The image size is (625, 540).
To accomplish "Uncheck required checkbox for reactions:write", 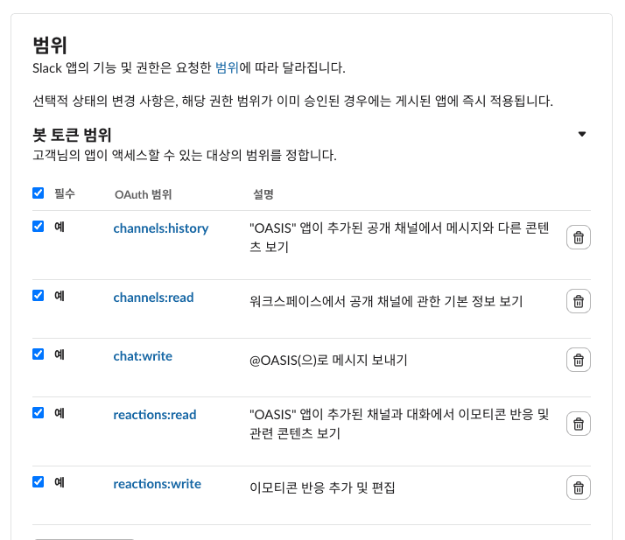I will point(39,482).
